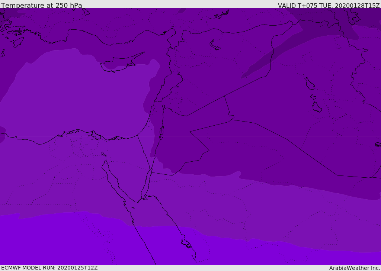Click the 'VALID T+075 TUE. 20200128T15Z' timestamp
Viewport: 381px width, 271px height.
tap(329, 6)
